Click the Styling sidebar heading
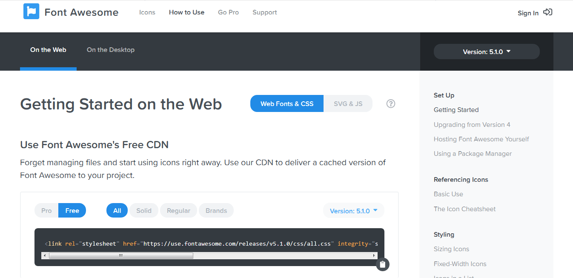573x278 pixels. tap(444, 235)
